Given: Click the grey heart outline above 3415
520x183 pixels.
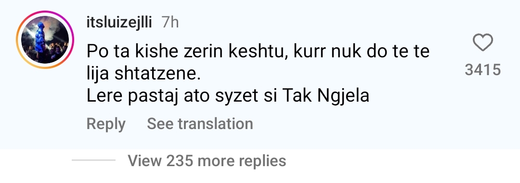Looking at the screenshot, I should pyautogui.click(x=482, y=43).
